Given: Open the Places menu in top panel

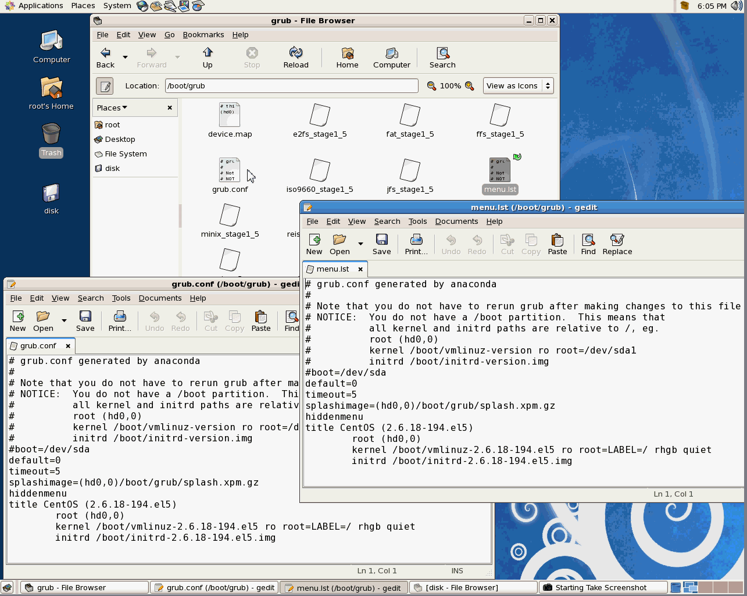Looking at the screenshot, I should coord(83,6).
